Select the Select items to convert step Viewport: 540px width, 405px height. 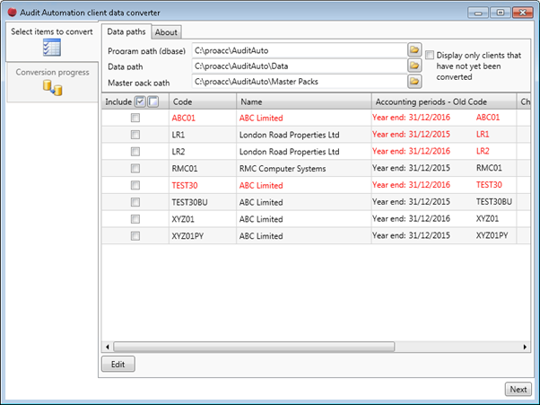pos(52,41)
